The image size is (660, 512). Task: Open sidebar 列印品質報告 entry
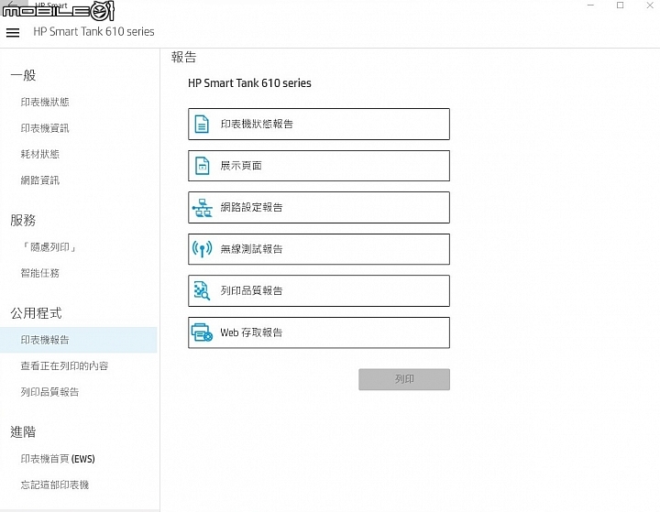(x=49, y=392)
